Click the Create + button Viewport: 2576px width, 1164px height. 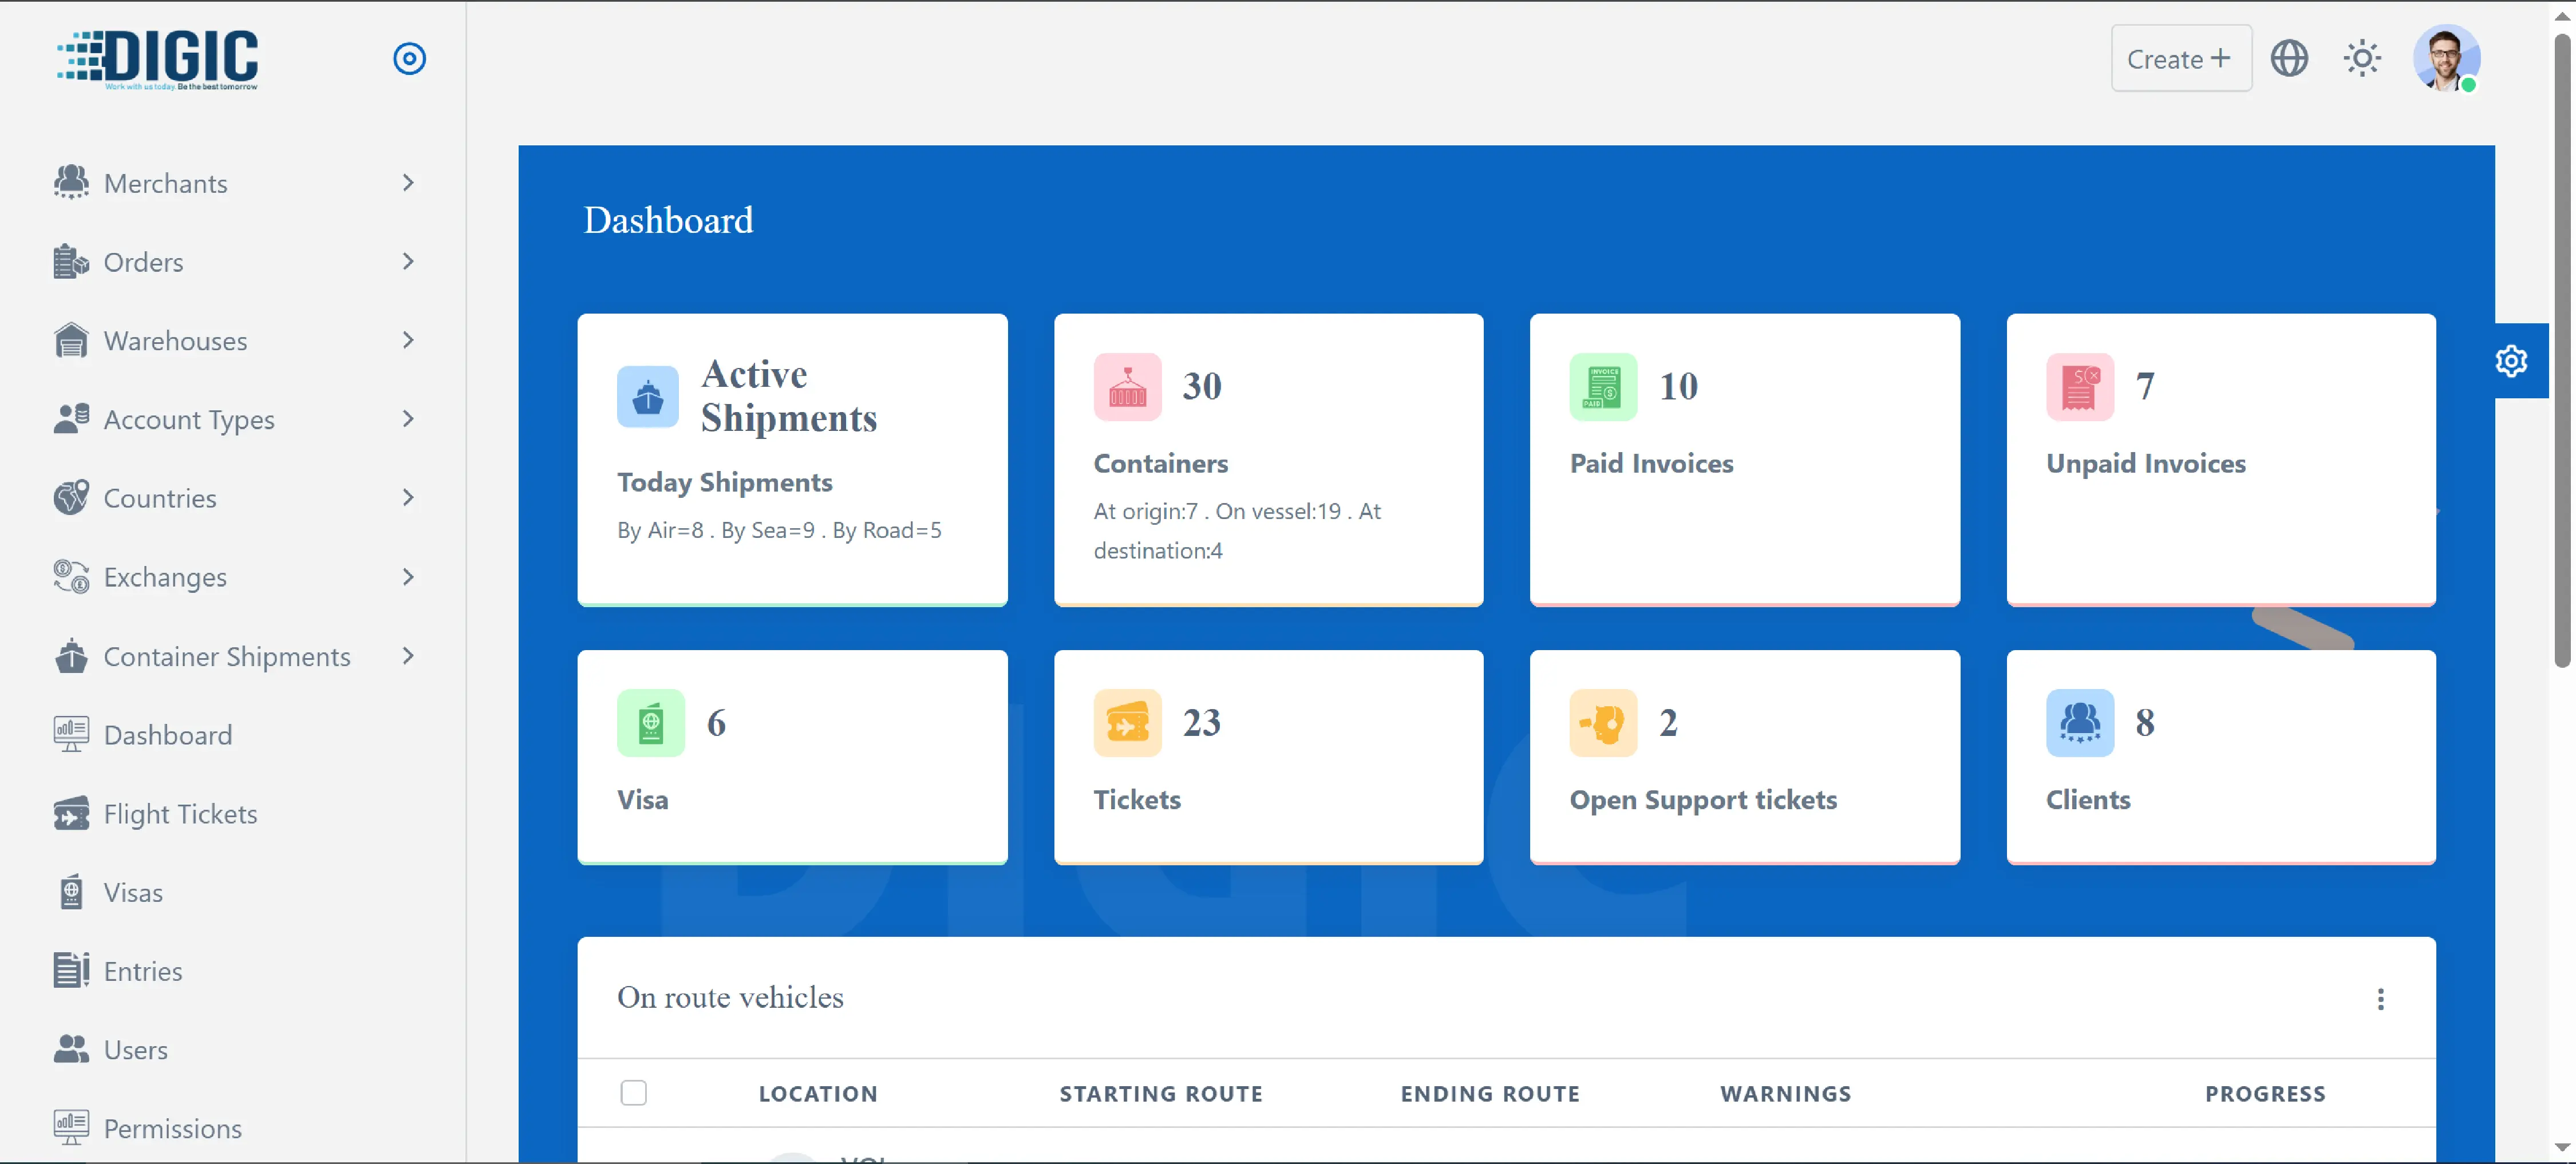(2181, 58)
